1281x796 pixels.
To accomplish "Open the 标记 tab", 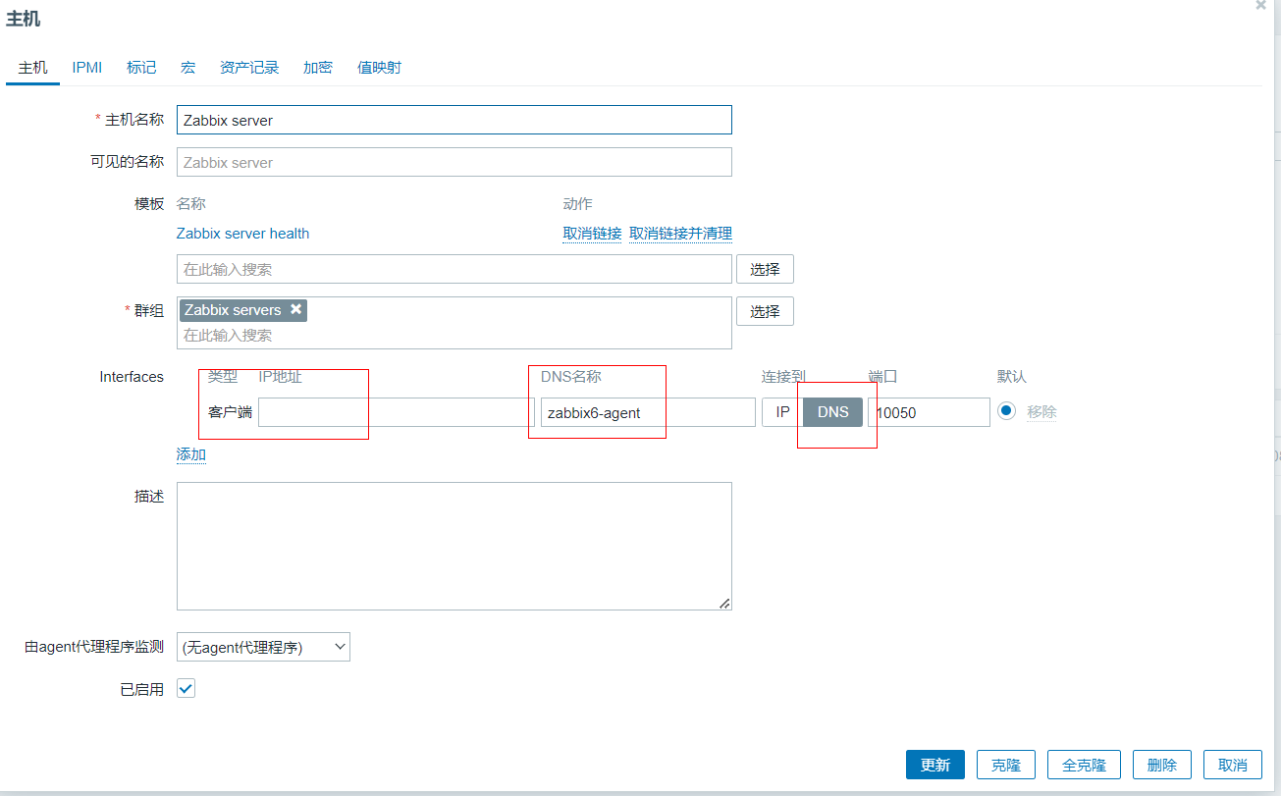I will click(x=141, y=68).
